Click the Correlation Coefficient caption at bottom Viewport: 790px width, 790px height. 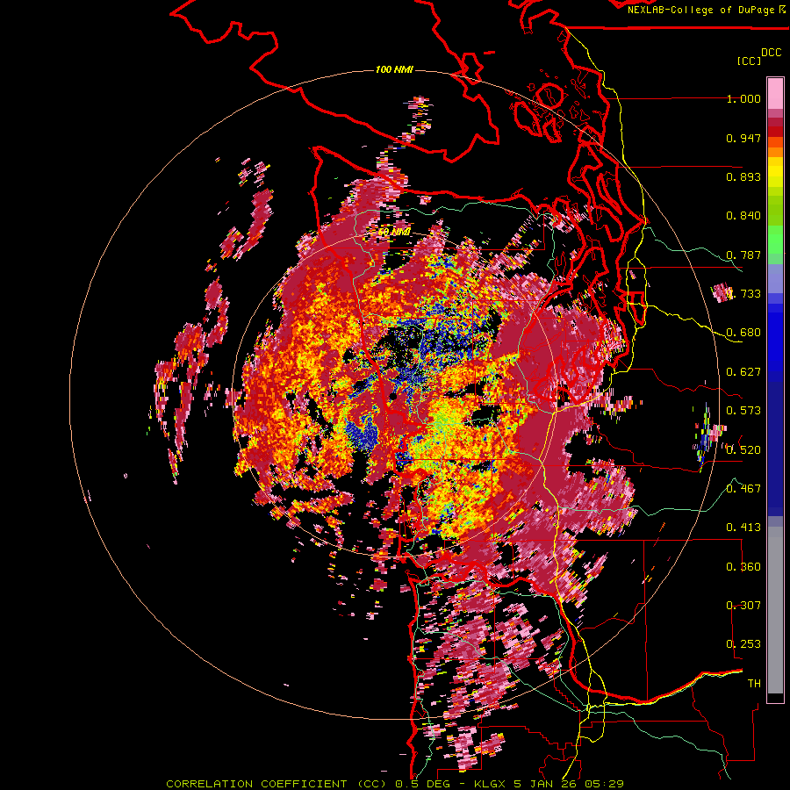click(395, 784)
